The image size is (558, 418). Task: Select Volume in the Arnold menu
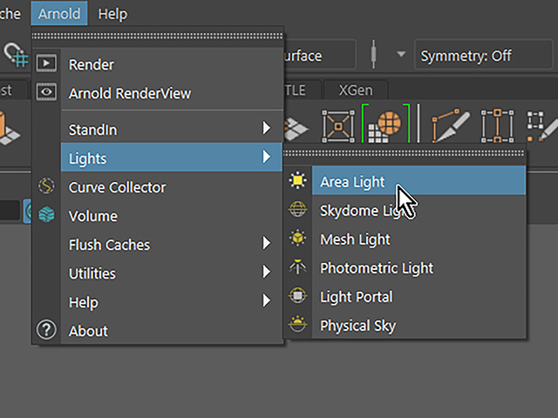tap(172, 216)
